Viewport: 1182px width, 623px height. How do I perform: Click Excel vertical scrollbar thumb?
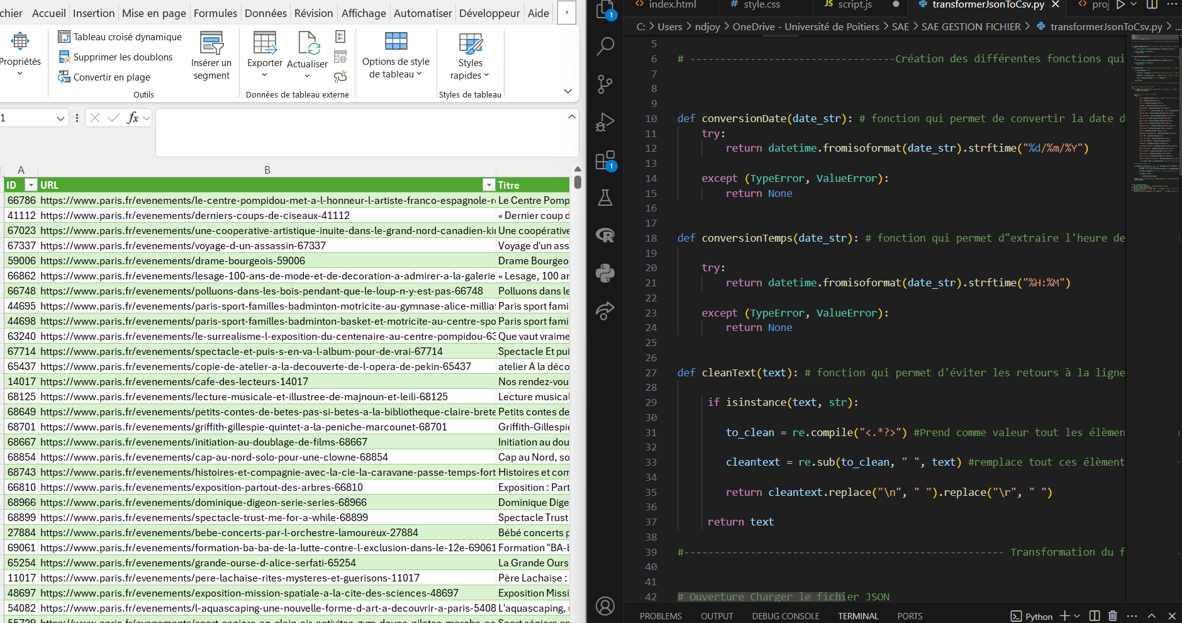point(577,182)
